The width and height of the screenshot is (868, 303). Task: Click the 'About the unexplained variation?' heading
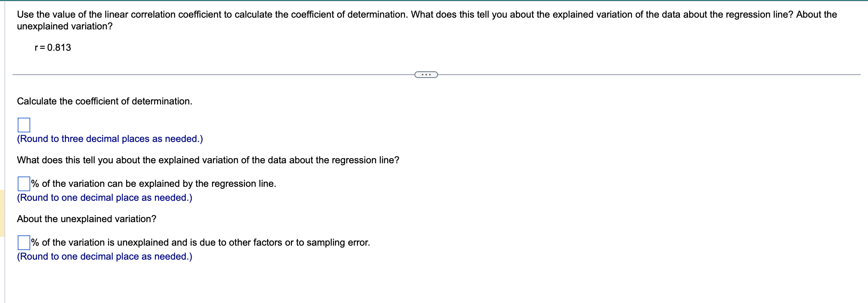click(x=86, y=219)
